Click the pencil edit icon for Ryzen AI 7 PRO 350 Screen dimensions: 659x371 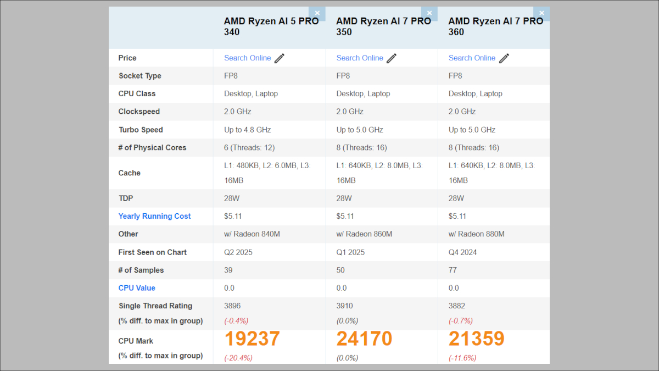pos(391,58)
